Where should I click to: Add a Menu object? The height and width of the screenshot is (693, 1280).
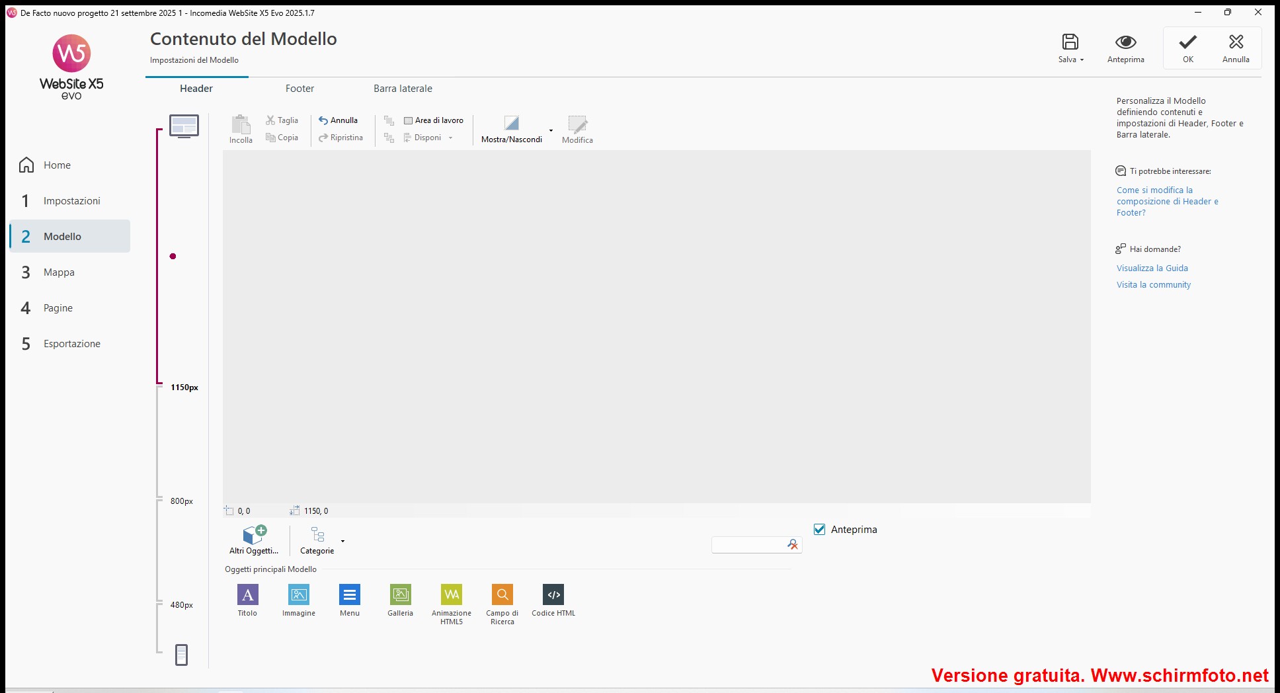(x=350, y=595)
